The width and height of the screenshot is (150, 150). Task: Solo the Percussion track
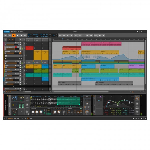click(18, 70)
